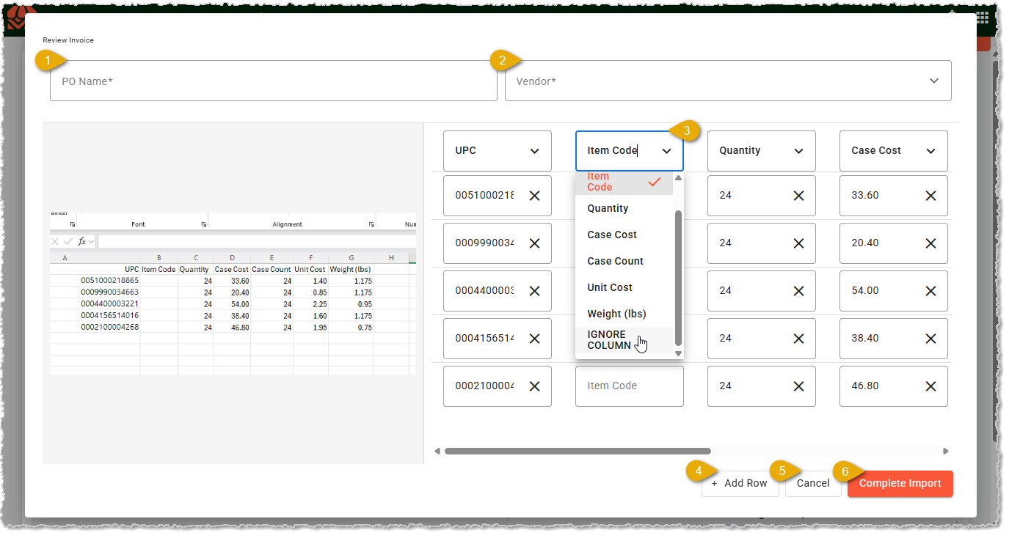Open the Quantity column header dropdown
Image resolution: width=1009 pixels, height=538 pixels.
(761, 151)
